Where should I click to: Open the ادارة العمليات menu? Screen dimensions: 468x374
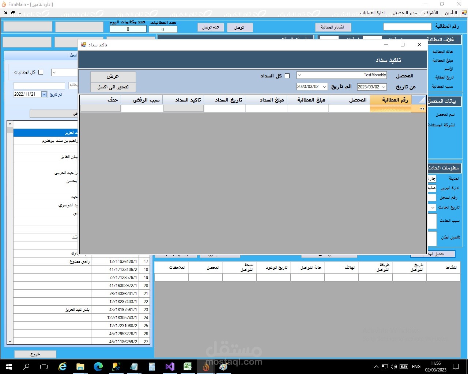(372, 13)
